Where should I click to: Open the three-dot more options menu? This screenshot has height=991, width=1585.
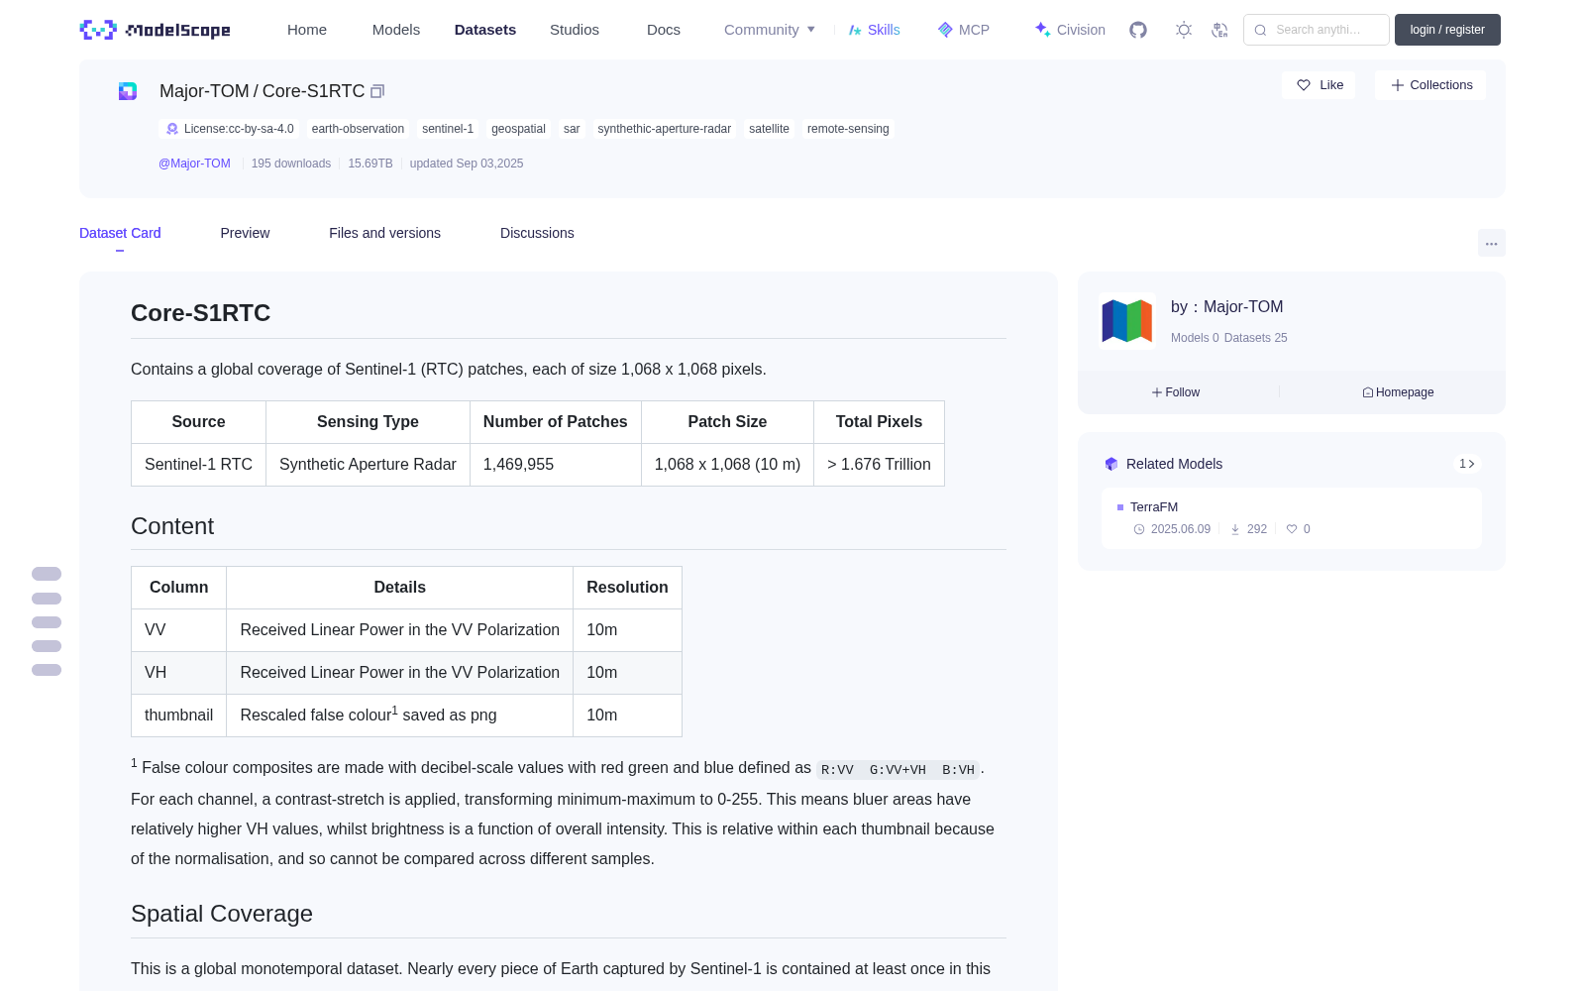pos(1492,243)
